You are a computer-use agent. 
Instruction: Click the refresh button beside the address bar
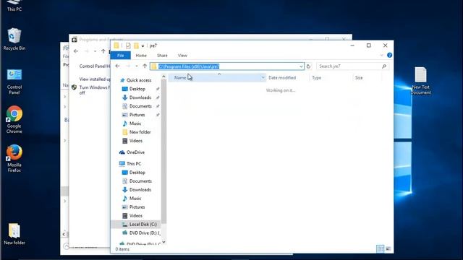click(308, 66)
